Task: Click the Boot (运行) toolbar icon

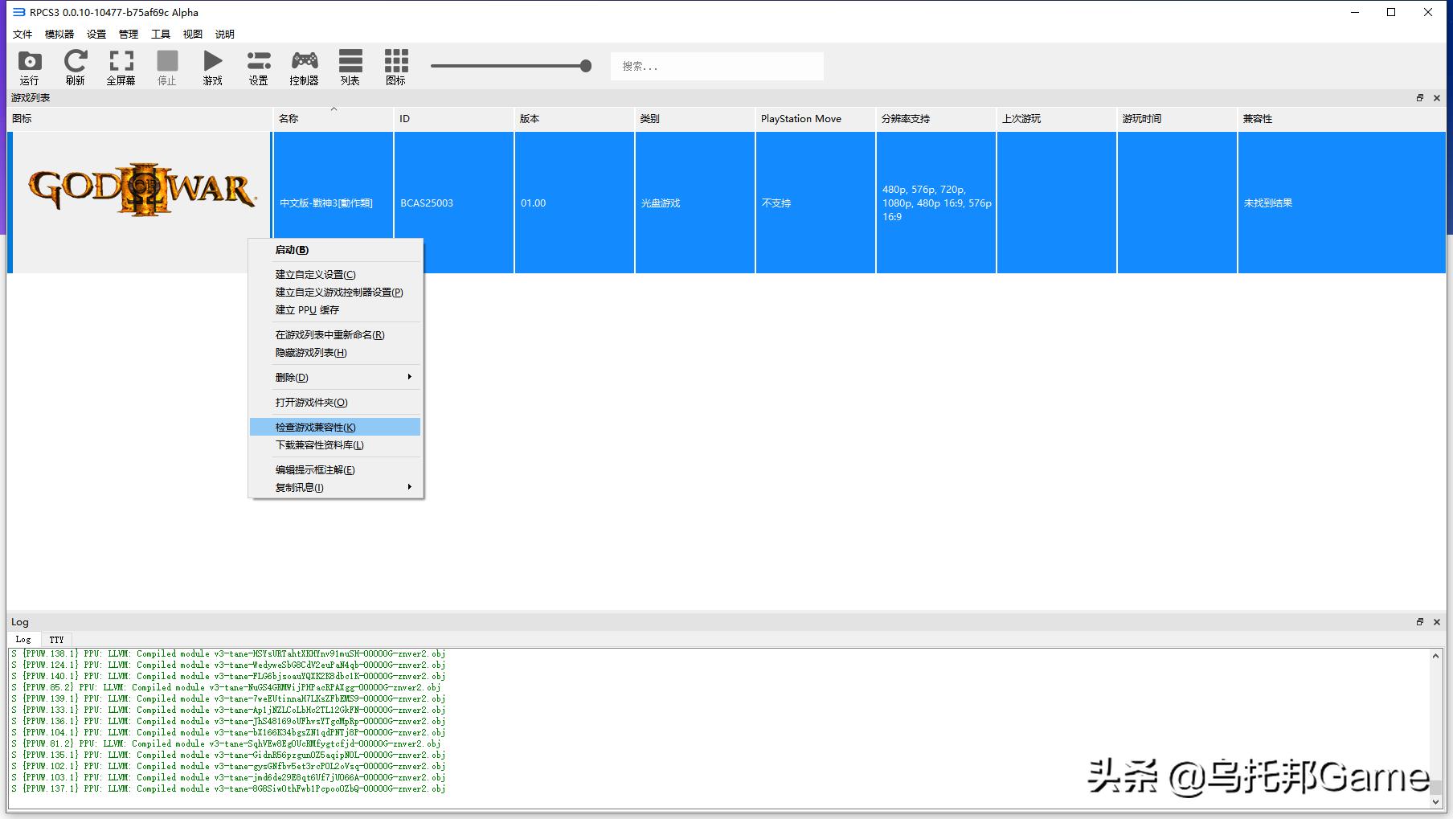Action: [29, 66]
